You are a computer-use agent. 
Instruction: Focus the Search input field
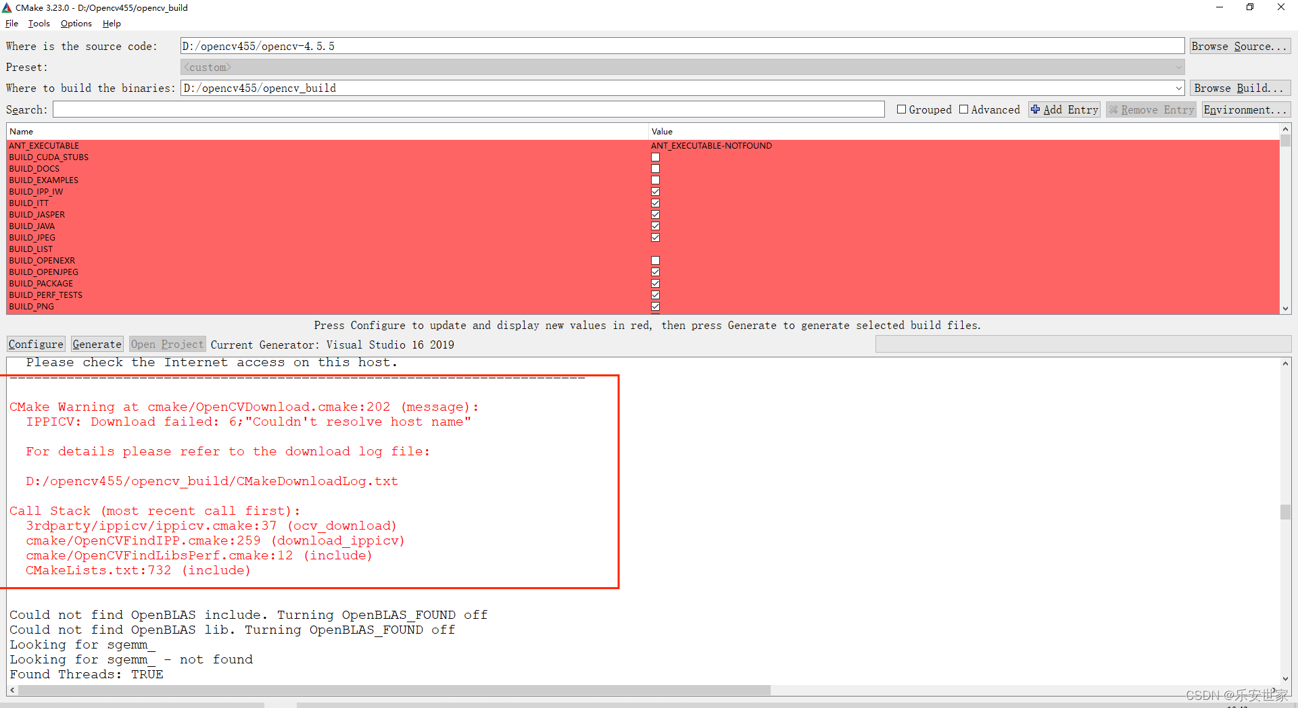click(468, 109)
